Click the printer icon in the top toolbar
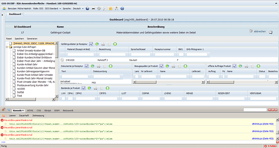Image resolution: width=279 pixels, height=148 pixels. pyautogui.click(x=93, y=8)
